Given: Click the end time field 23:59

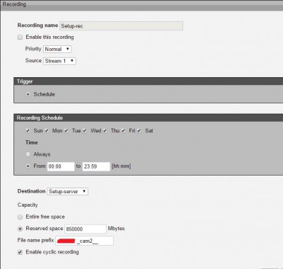Looking at the screenshot, I should click(96, 166).
